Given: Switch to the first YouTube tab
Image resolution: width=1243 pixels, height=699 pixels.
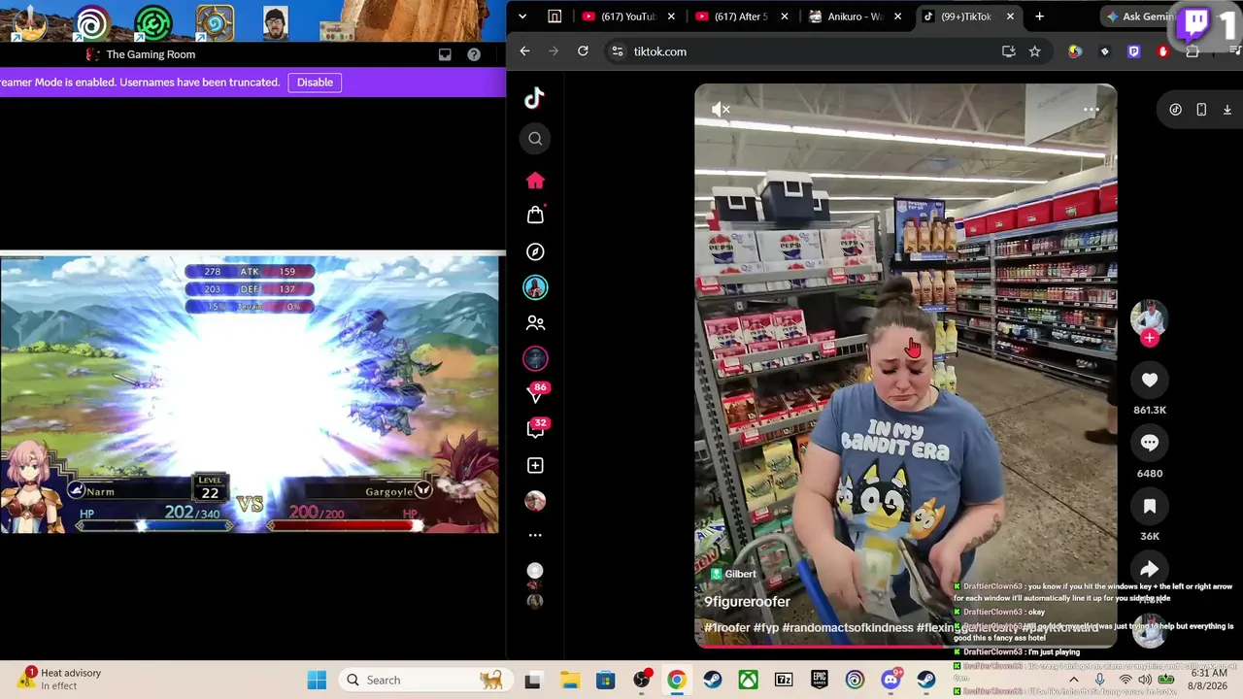Looking at the screenshot, I should pyautogui.click(x=628, y=17).
